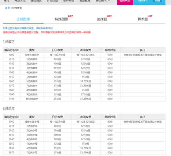Click Typeid cell 2000
Viewport: 171px width, 156px height.
point(11,122)
